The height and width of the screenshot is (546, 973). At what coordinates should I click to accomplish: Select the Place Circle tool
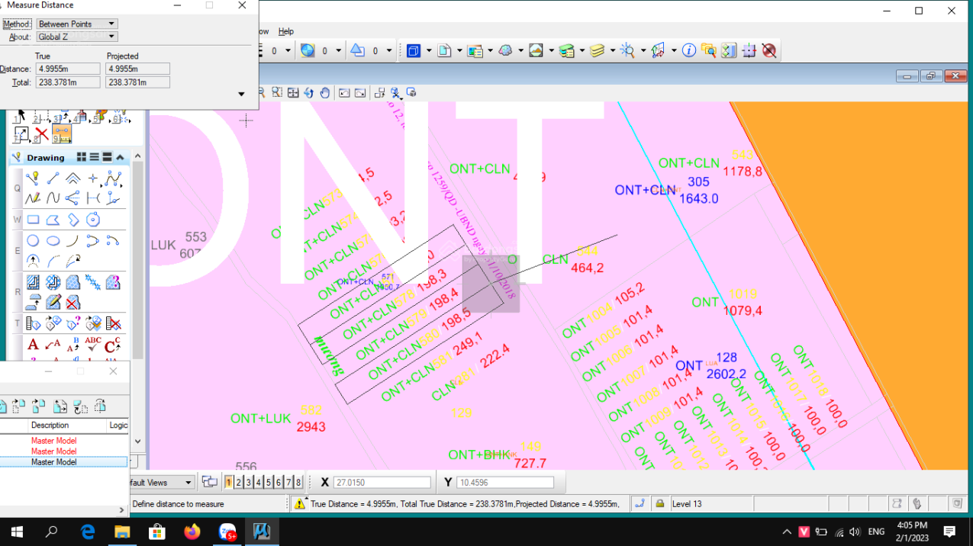click(33, 241)
